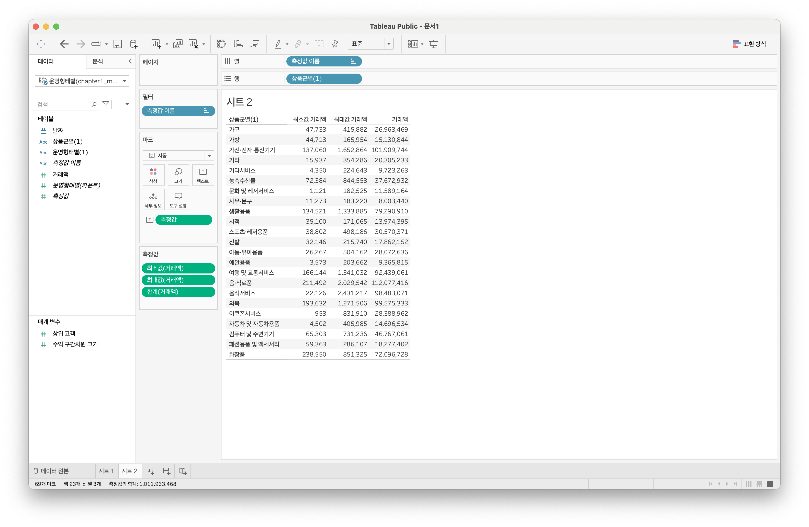
Task: Sort descending using toolbar icon
Action: 255,44
